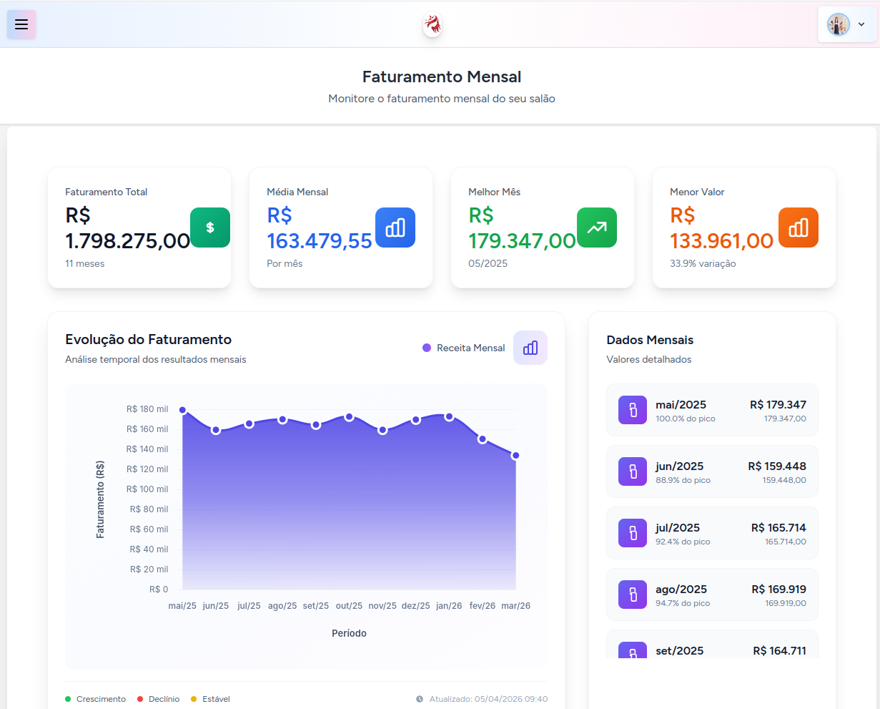Select the ago/25 data point on chart
The image size is (880, 709).
(x=282, y=419)
